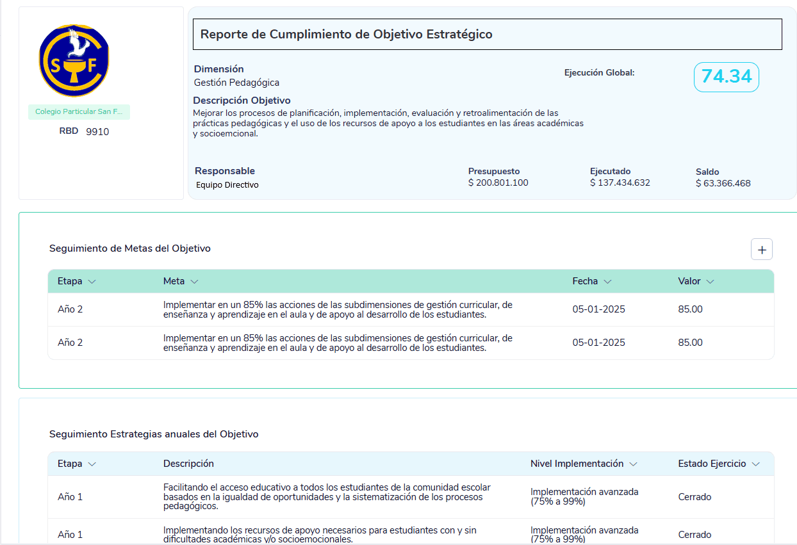
Task: Click the Saldo amount $ 63.366.468
Action: pos(723,183)
